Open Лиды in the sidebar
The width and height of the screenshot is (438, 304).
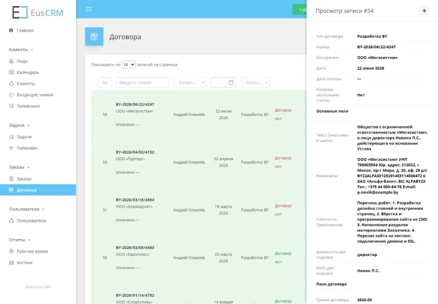click(x=22, y=61)
